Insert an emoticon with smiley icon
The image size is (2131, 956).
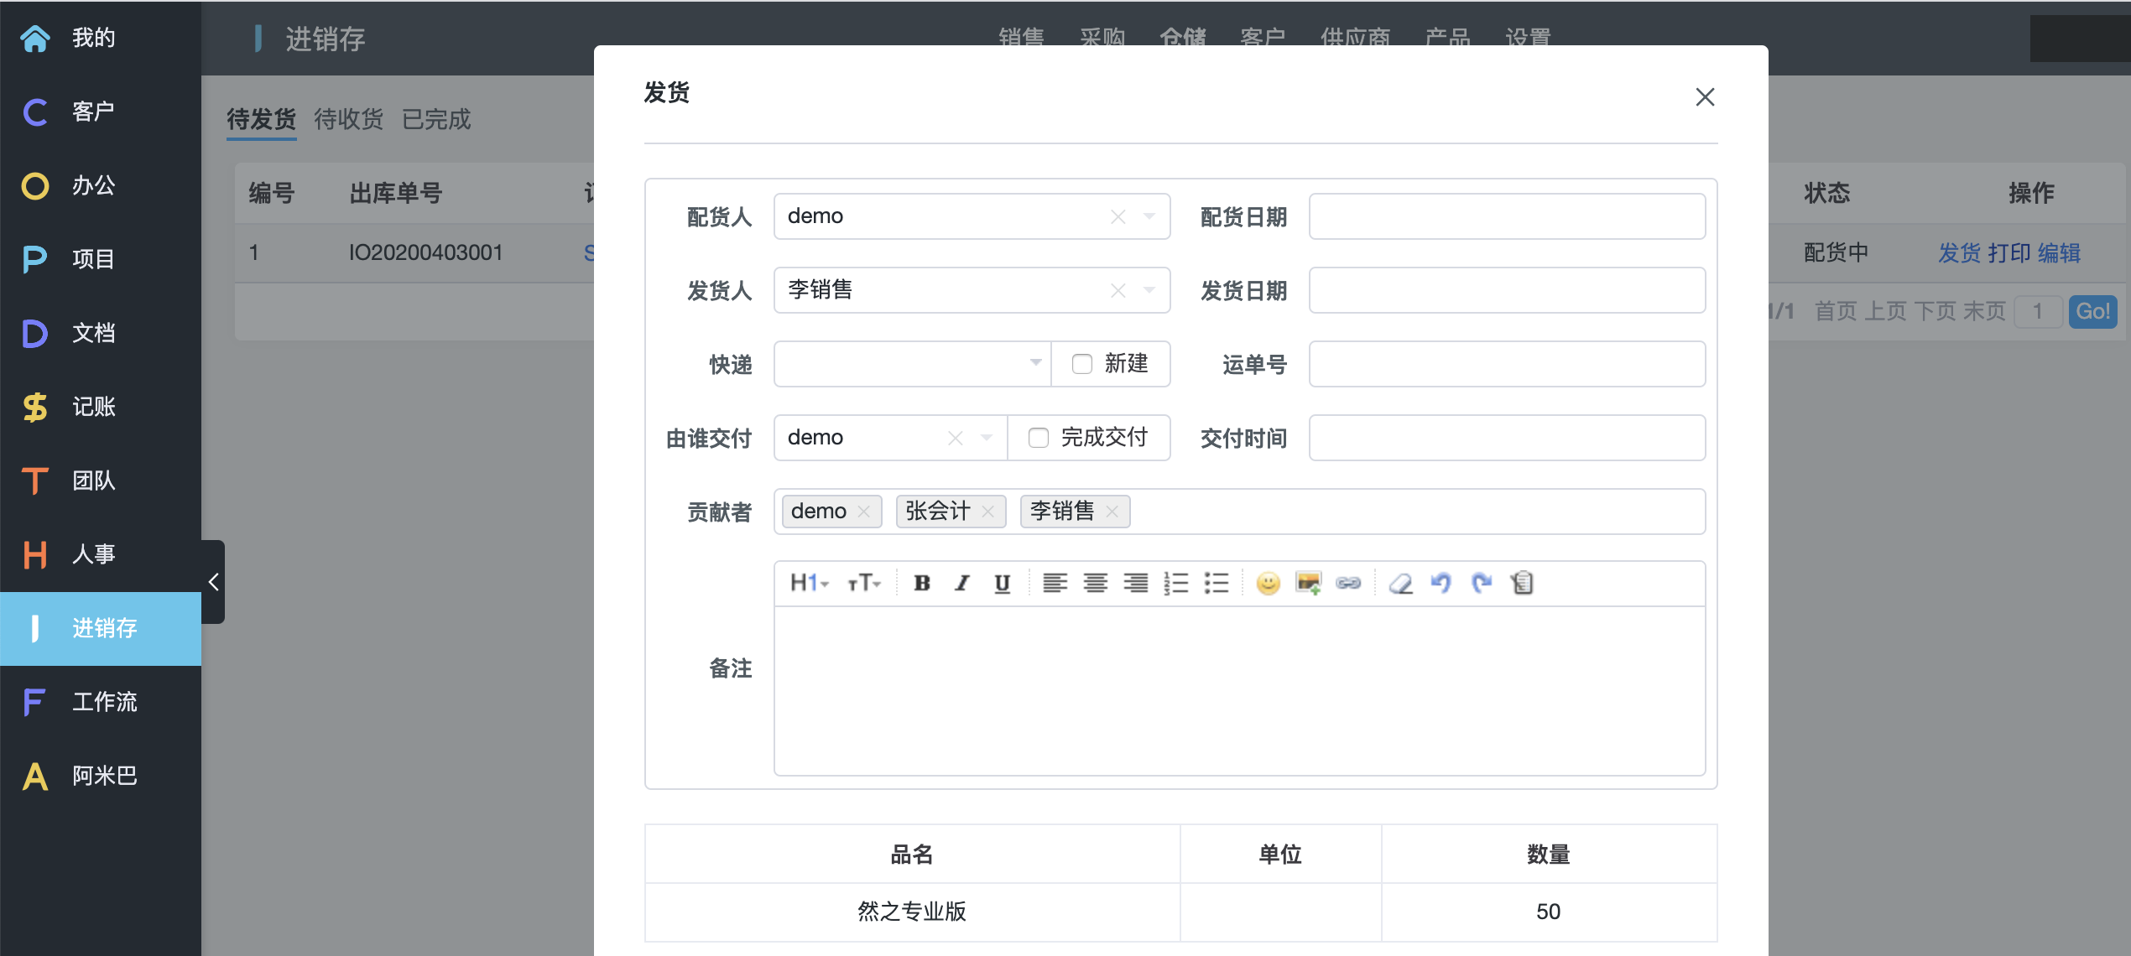coord(1268,583)
